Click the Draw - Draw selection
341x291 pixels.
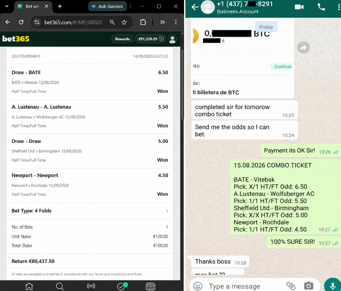tap(26, 141)
